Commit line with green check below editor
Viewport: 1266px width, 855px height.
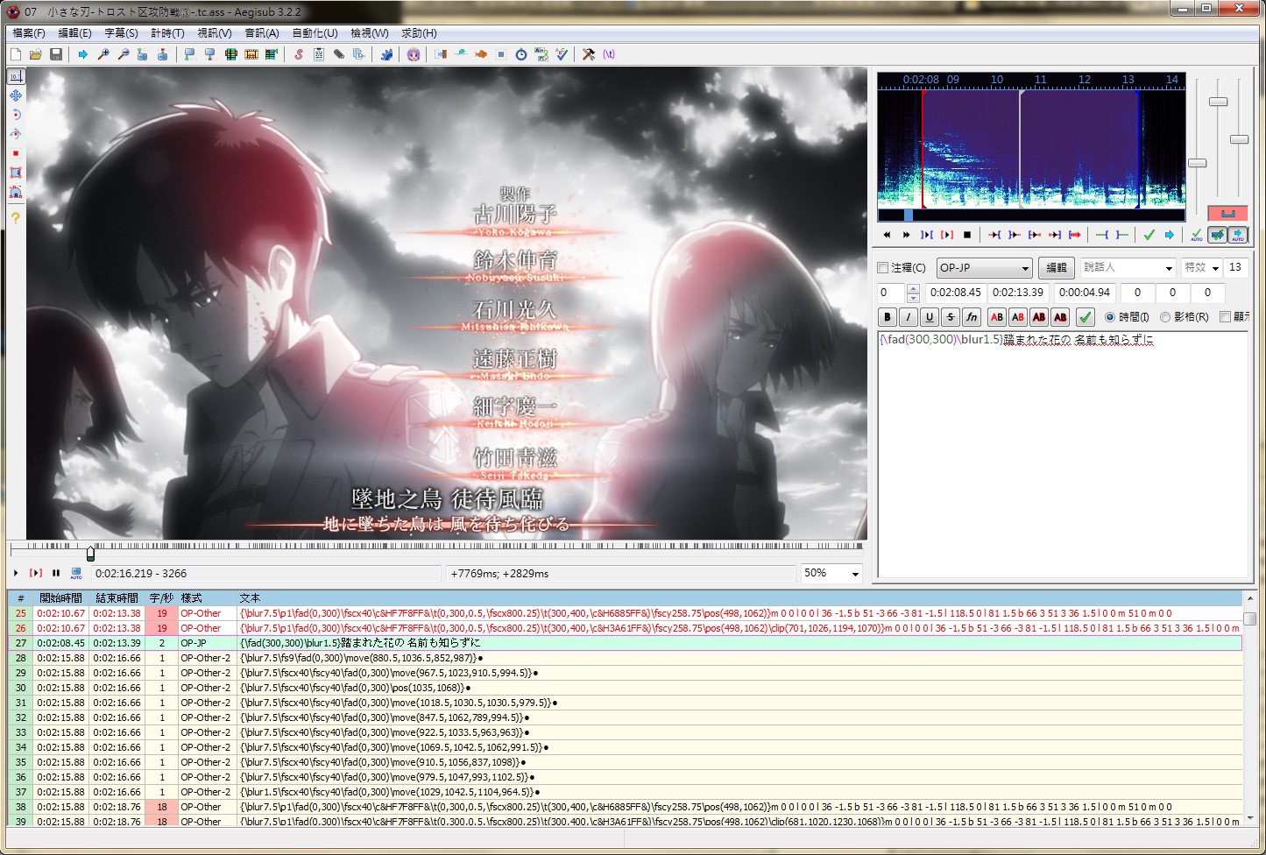click(1086, 317)
